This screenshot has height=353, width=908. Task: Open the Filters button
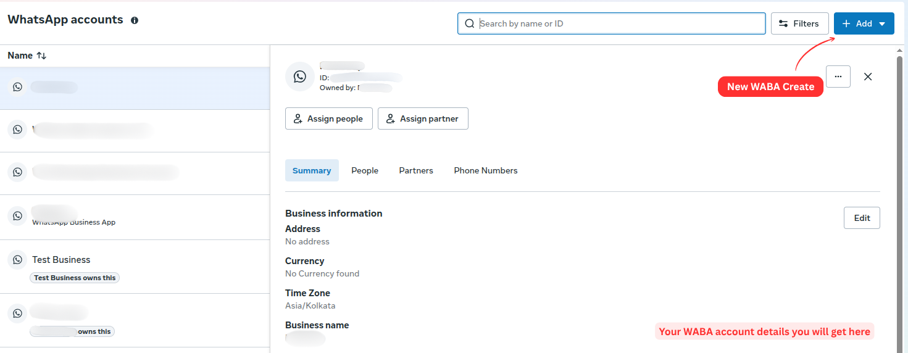coord(799,23)
